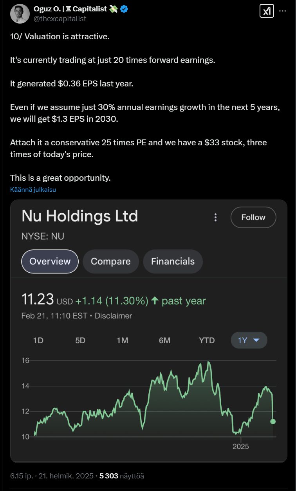The height and width of the screenshot is (491, 296).
Task: Open the Financials tab
Action: tap(173, 261)
